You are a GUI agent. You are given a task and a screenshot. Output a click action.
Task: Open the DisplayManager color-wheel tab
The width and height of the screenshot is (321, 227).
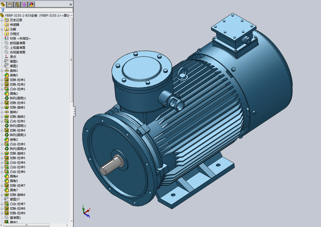click(x=31, y=4)
